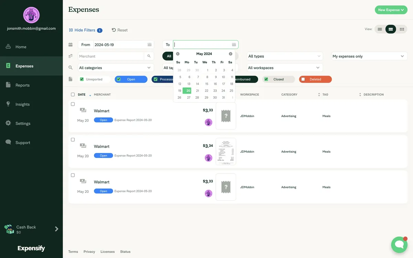The image size is (413, 258).
Task: Sort by the MERCHANT column header
Action: point(102,94)
